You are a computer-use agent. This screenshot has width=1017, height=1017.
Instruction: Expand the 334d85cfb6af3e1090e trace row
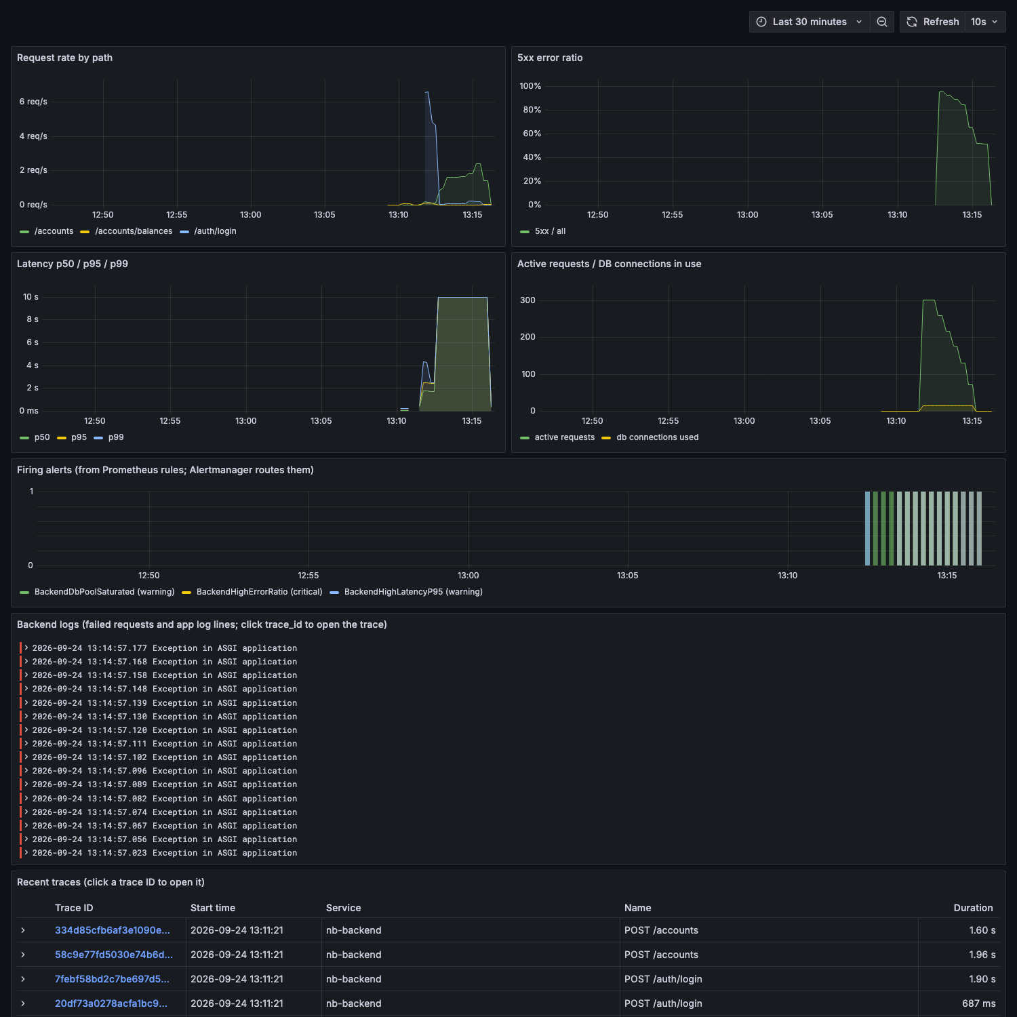(23, 930)
